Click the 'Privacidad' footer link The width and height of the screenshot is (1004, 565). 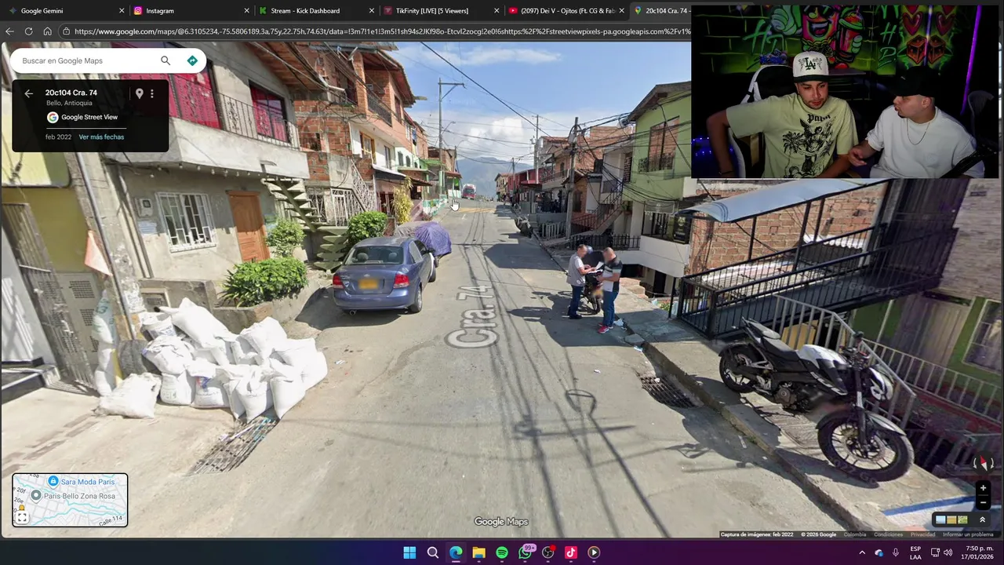(922, 534)
